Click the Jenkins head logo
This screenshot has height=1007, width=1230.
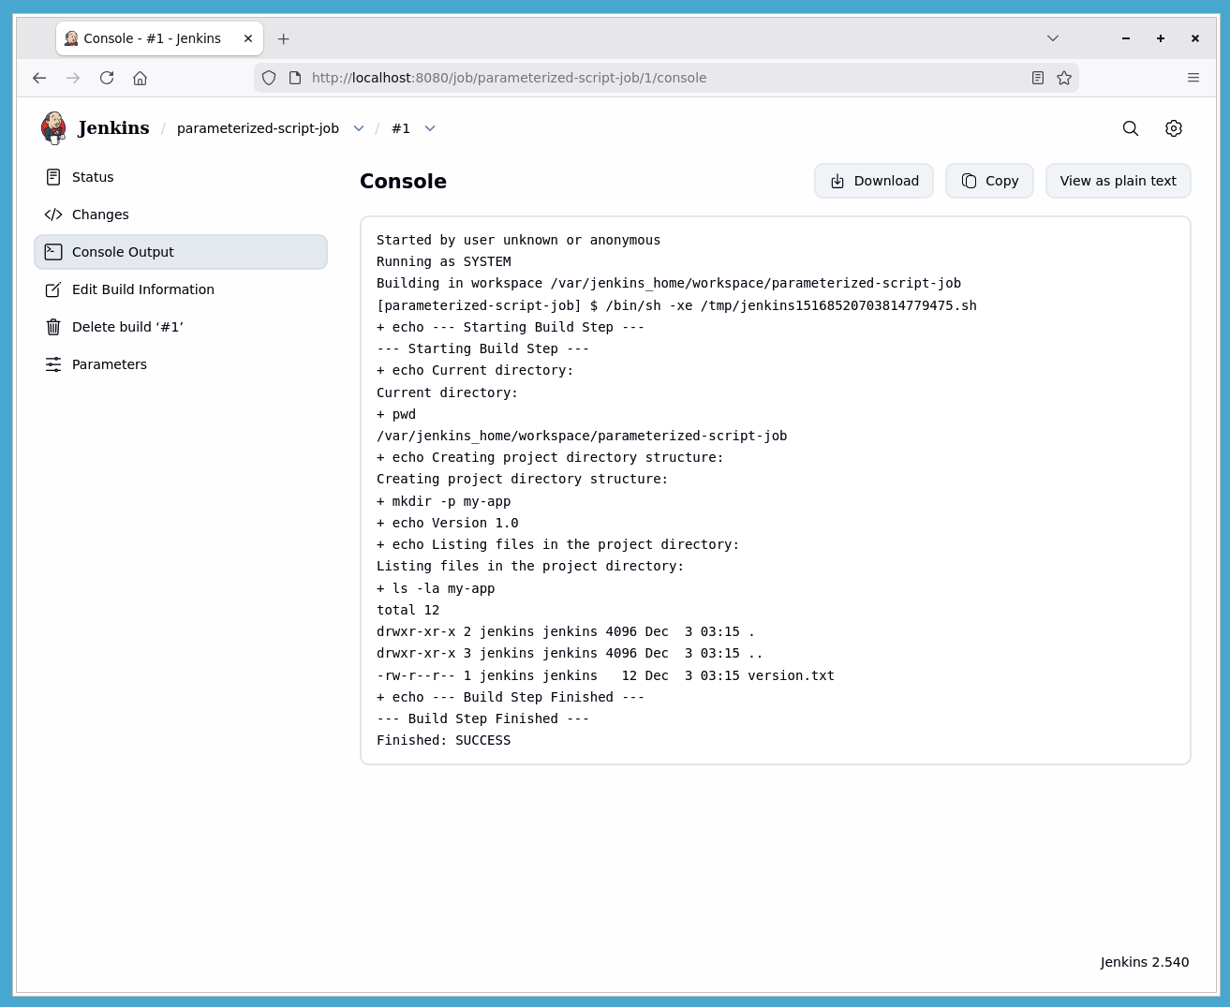(53, 127)
